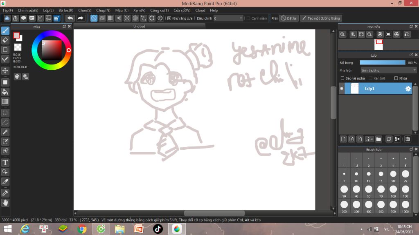419x235 pixels.
Task: Select the Brush tool in left toolbar
Action: (x=5, y=31)
